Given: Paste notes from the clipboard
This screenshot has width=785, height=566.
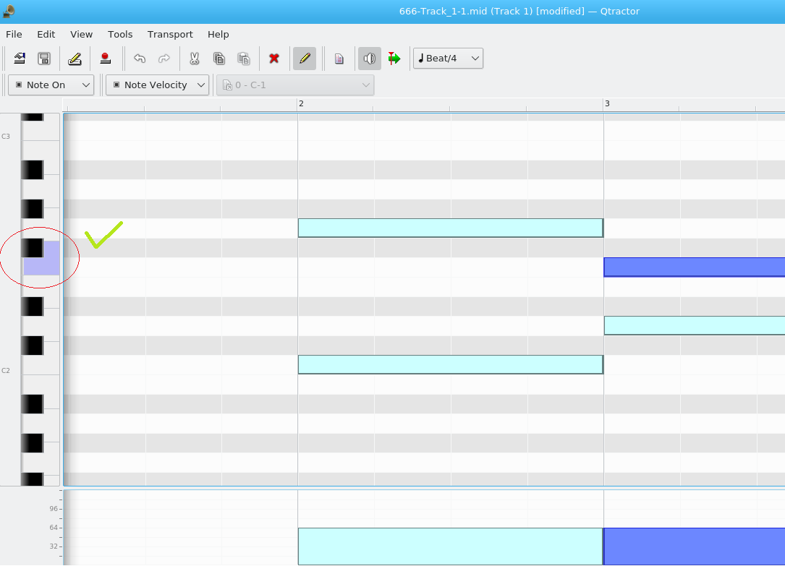Looking at the screenshot, I should pyautogui.click(x=243, y=59).
